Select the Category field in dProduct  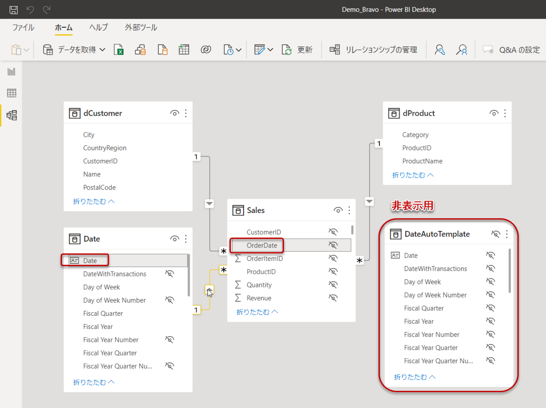(415, 135)
